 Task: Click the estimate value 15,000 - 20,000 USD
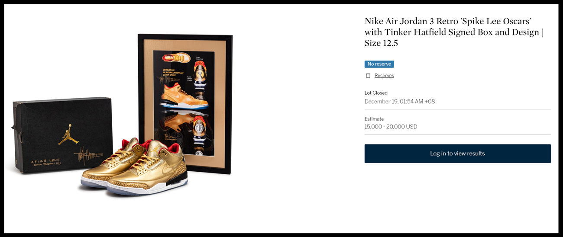pyautogui.click(x=391, y=127)
